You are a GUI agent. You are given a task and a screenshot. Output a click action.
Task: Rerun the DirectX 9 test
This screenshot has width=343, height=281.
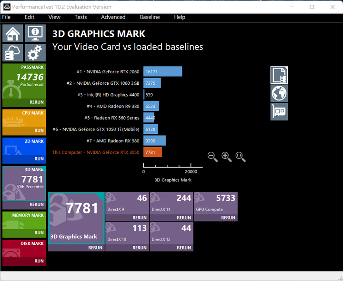click(x=127, y=218)
